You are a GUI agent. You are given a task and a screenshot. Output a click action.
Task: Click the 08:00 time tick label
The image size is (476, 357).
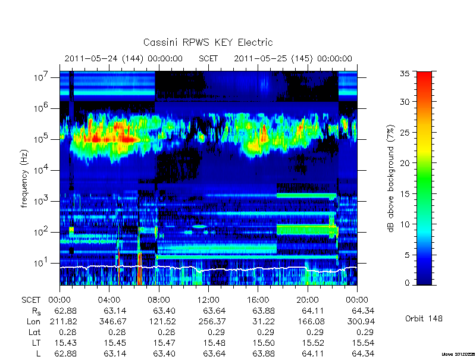pyautogui.click(x=159, y=300)
